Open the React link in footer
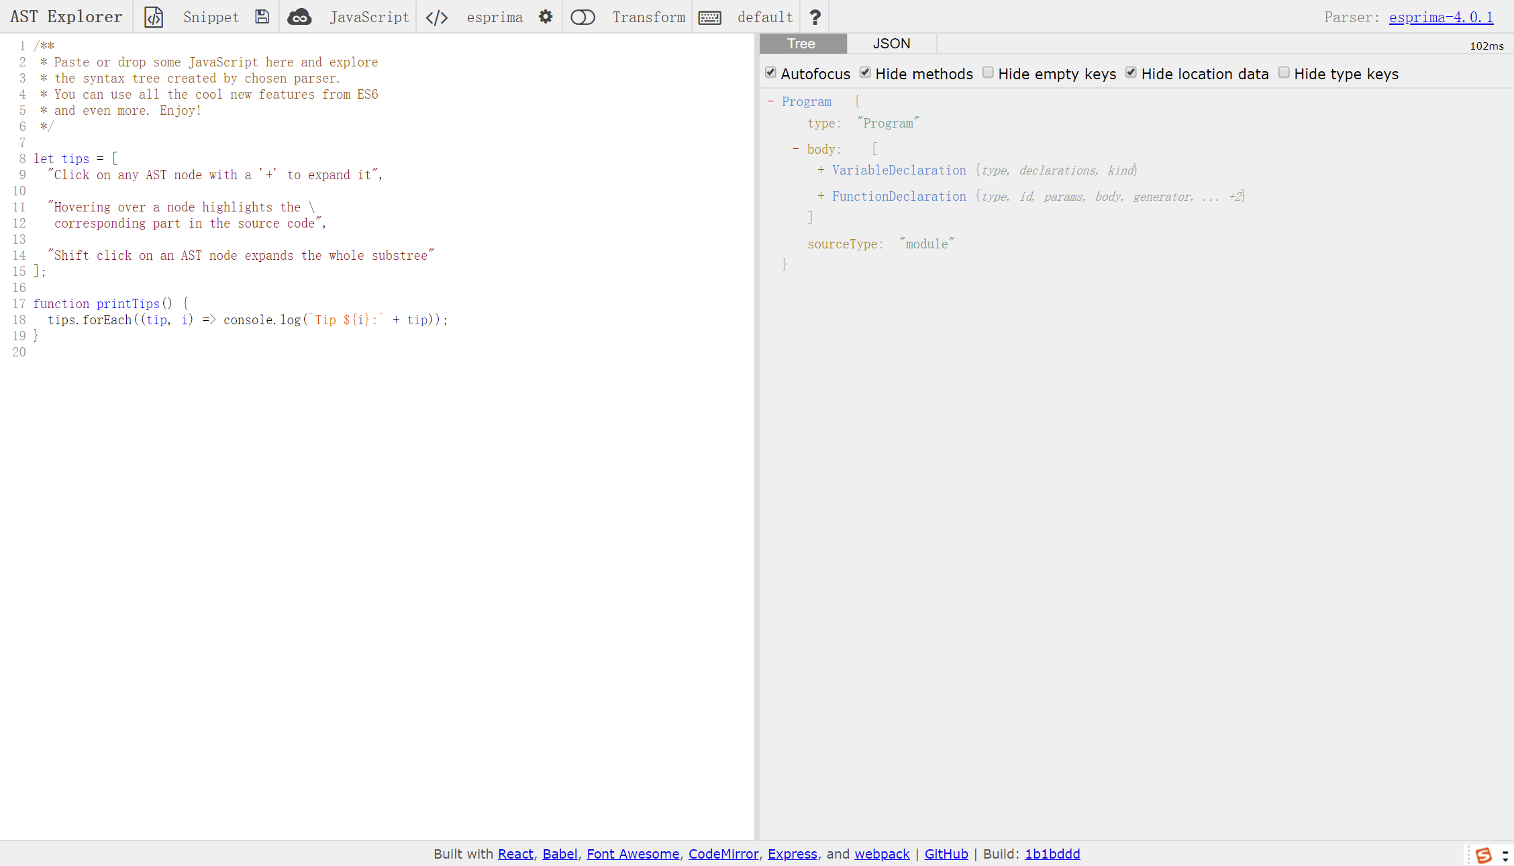Screen dimensions: 1514x866 pos(515,854)
